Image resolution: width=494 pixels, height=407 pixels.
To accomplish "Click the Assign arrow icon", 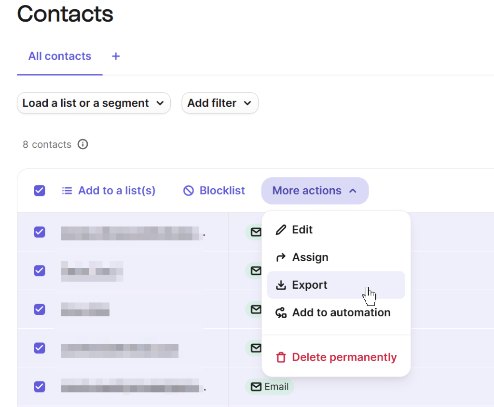I will (x=280, y=257).
